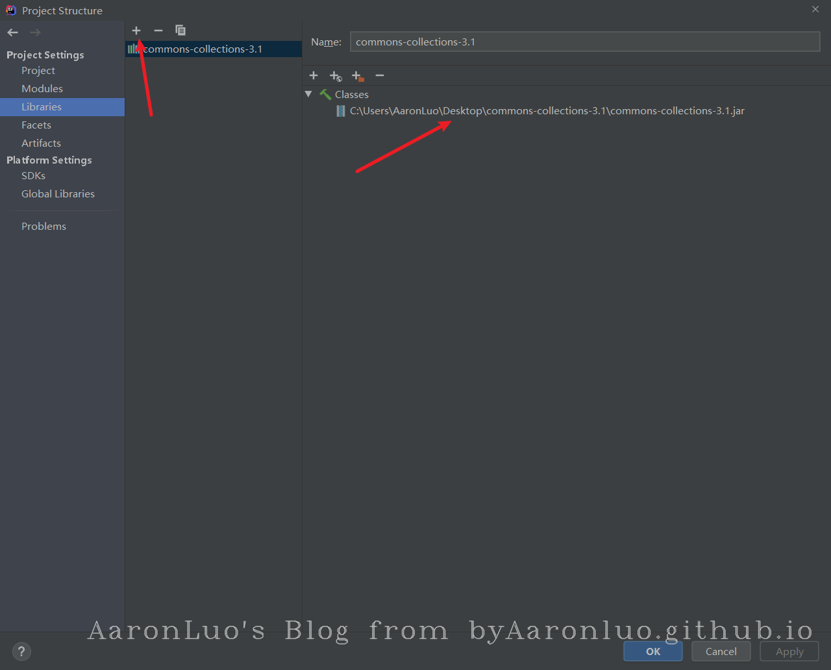Open the Artifacts settings page
This screenshot has width=831, height=670.
point(41,143)
